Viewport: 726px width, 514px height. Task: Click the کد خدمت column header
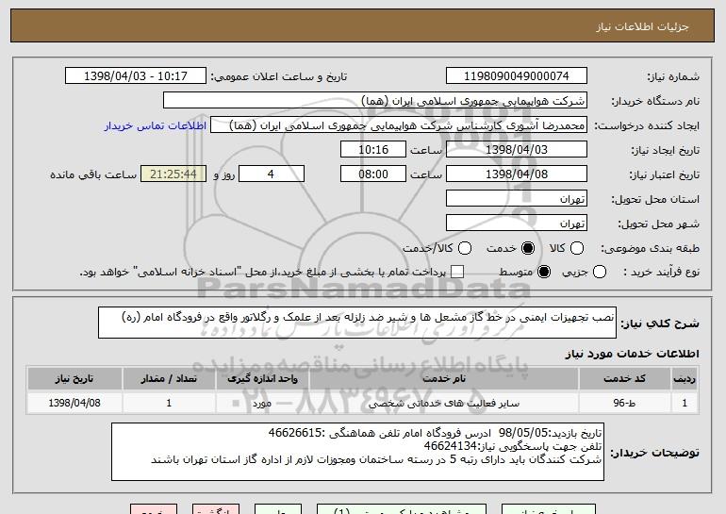coord(624,379)
